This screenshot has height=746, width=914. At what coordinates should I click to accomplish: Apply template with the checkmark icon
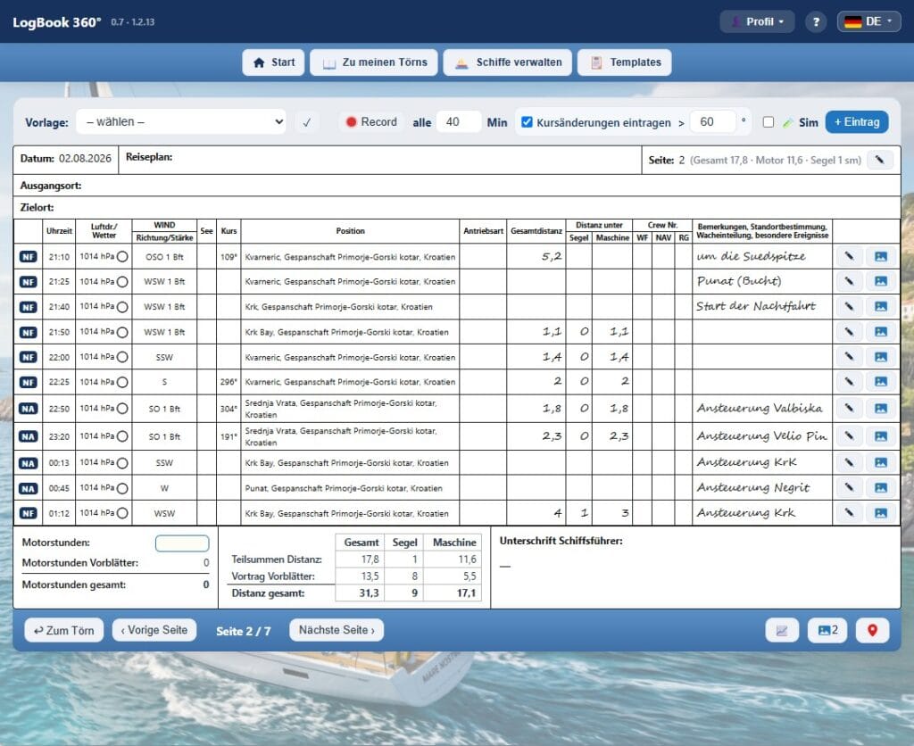click(x=307, y=122)
